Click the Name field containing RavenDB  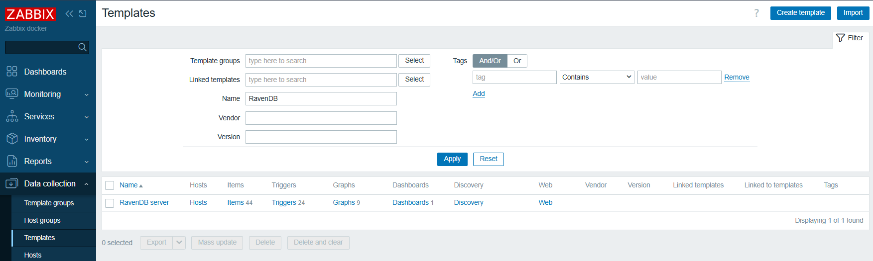321,98
